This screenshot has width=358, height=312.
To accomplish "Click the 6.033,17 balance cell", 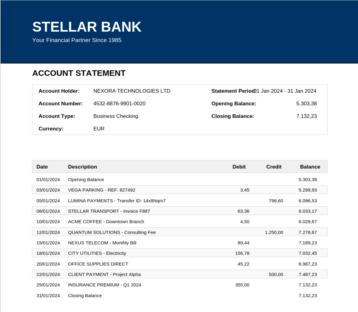I will [x=308, y=211].
